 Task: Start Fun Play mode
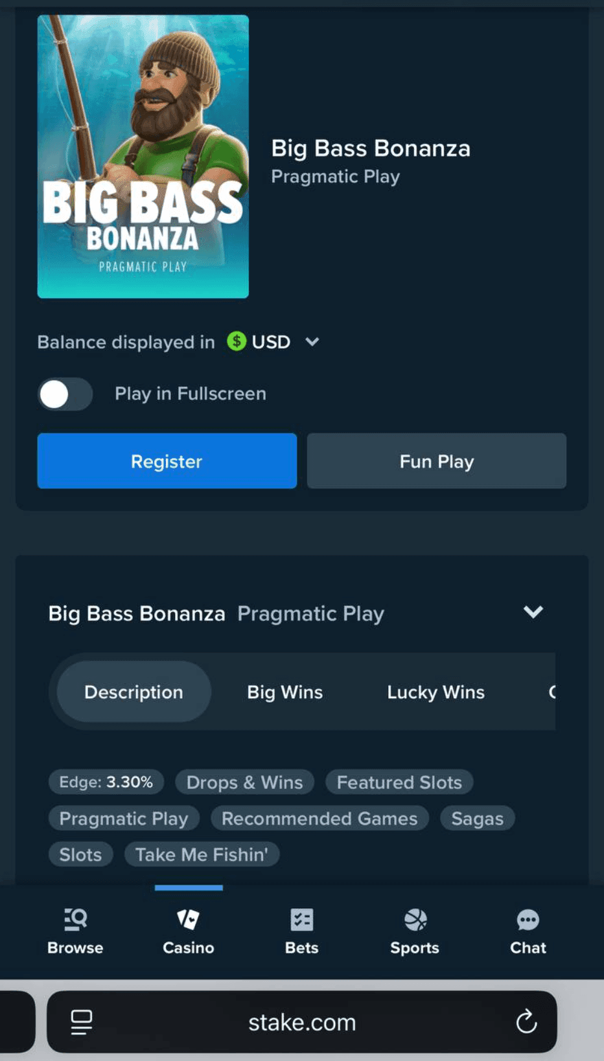(436, 461)
